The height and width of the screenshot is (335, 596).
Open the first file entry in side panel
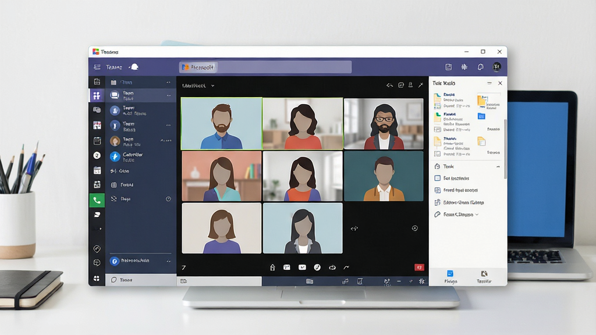452,101
